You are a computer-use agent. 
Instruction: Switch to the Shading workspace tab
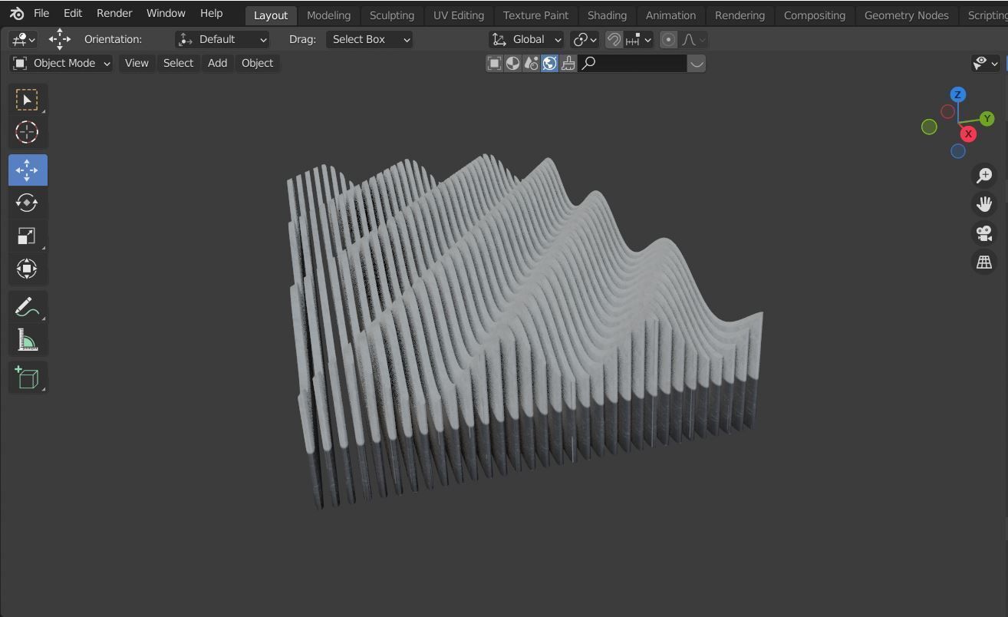[607, 15]
